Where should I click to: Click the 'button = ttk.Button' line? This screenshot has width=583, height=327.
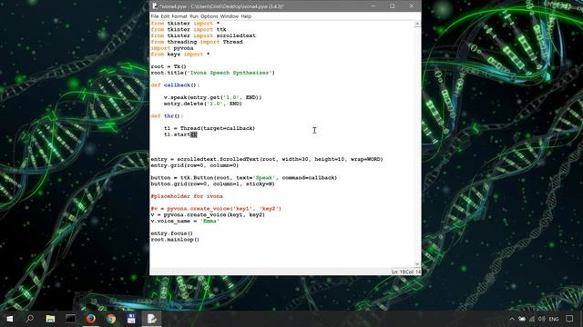point(244,178)
